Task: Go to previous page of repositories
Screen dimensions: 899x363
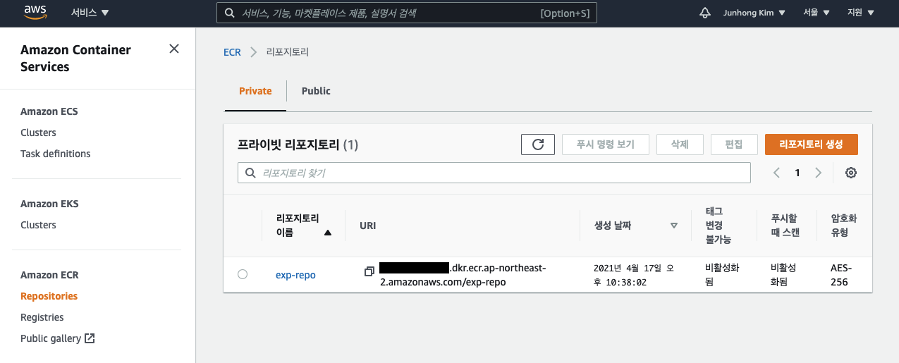Action: (x=776, y=173)
